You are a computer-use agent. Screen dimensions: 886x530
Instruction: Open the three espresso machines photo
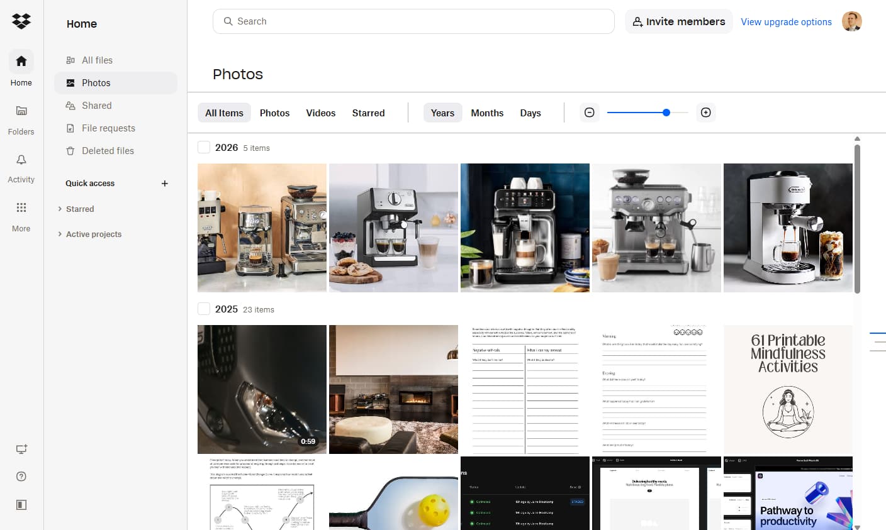pyautogui.click(x=262, y=228)
